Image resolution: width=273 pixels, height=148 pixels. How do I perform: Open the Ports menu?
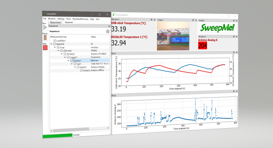(68, 19)
